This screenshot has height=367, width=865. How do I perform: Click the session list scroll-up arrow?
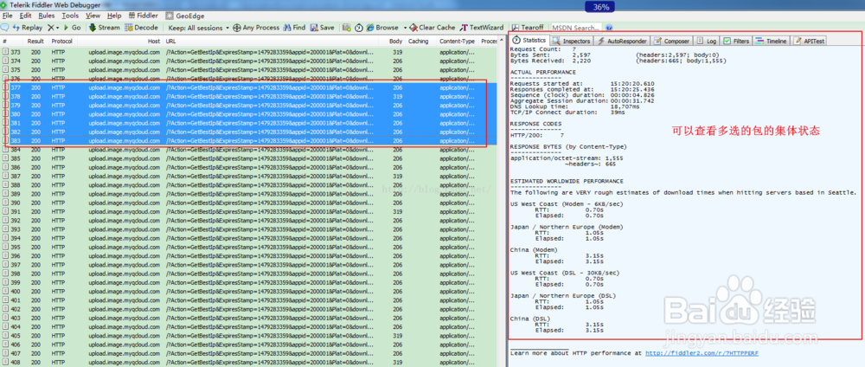click(x=501, y=42)
